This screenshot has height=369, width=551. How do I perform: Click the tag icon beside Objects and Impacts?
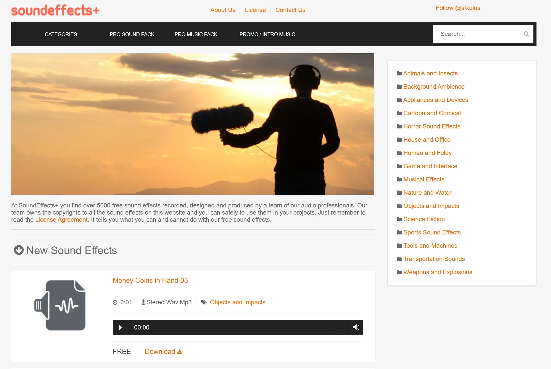[204, 302]
